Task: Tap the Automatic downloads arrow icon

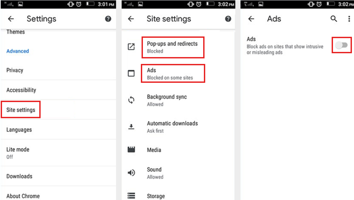Action: pos(131,127)
